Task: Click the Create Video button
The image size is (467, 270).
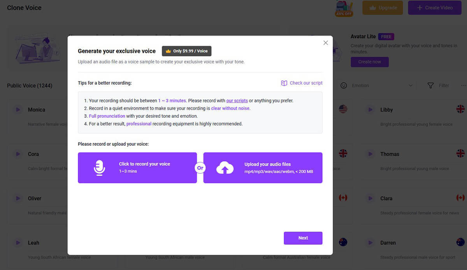Action: pyautogui.click(x=434, y=8)
